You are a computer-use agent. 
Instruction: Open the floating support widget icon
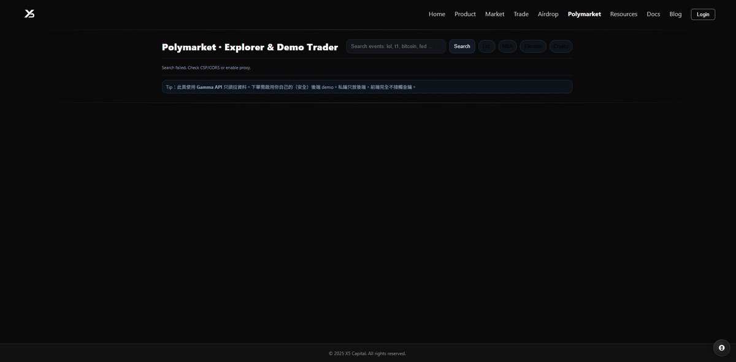721,348
